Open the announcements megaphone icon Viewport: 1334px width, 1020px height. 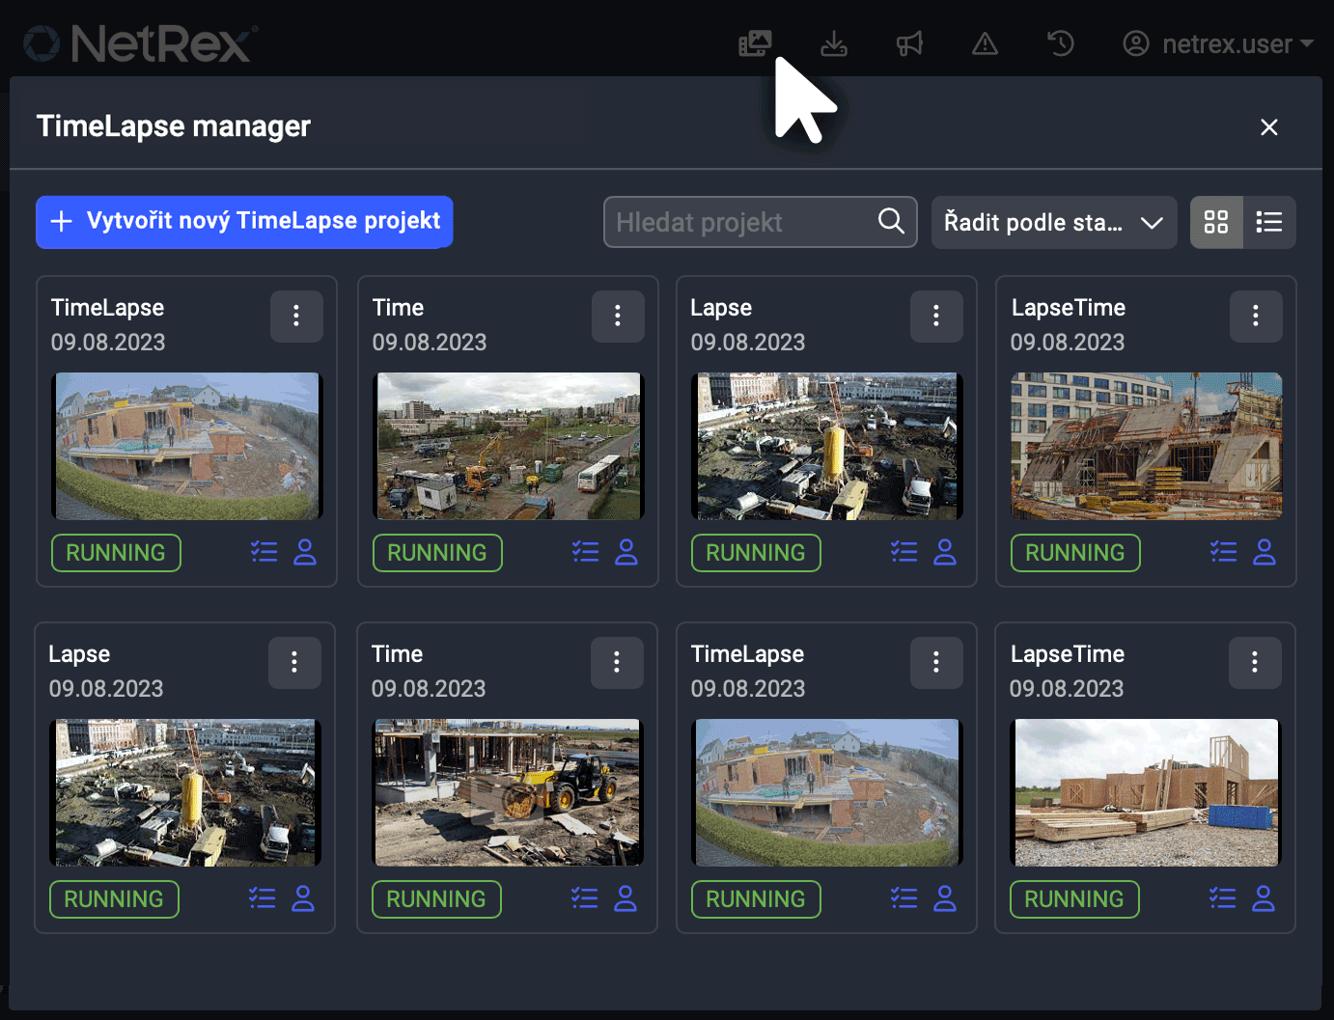point(909,43)
